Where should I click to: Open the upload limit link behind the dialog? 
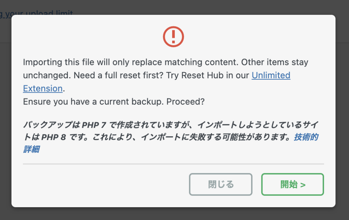click(36, 13)
